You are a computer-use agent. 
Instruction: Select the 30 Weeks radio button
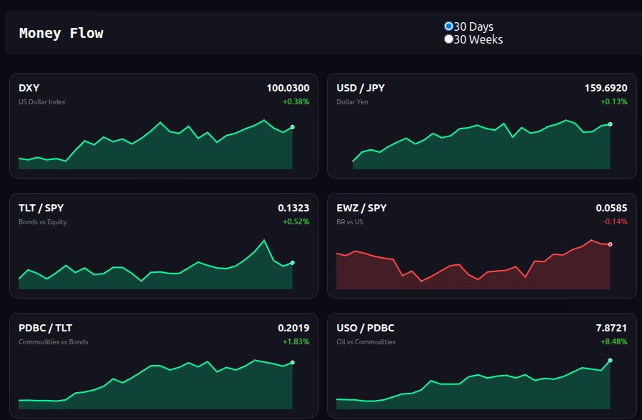coord(448,39)
